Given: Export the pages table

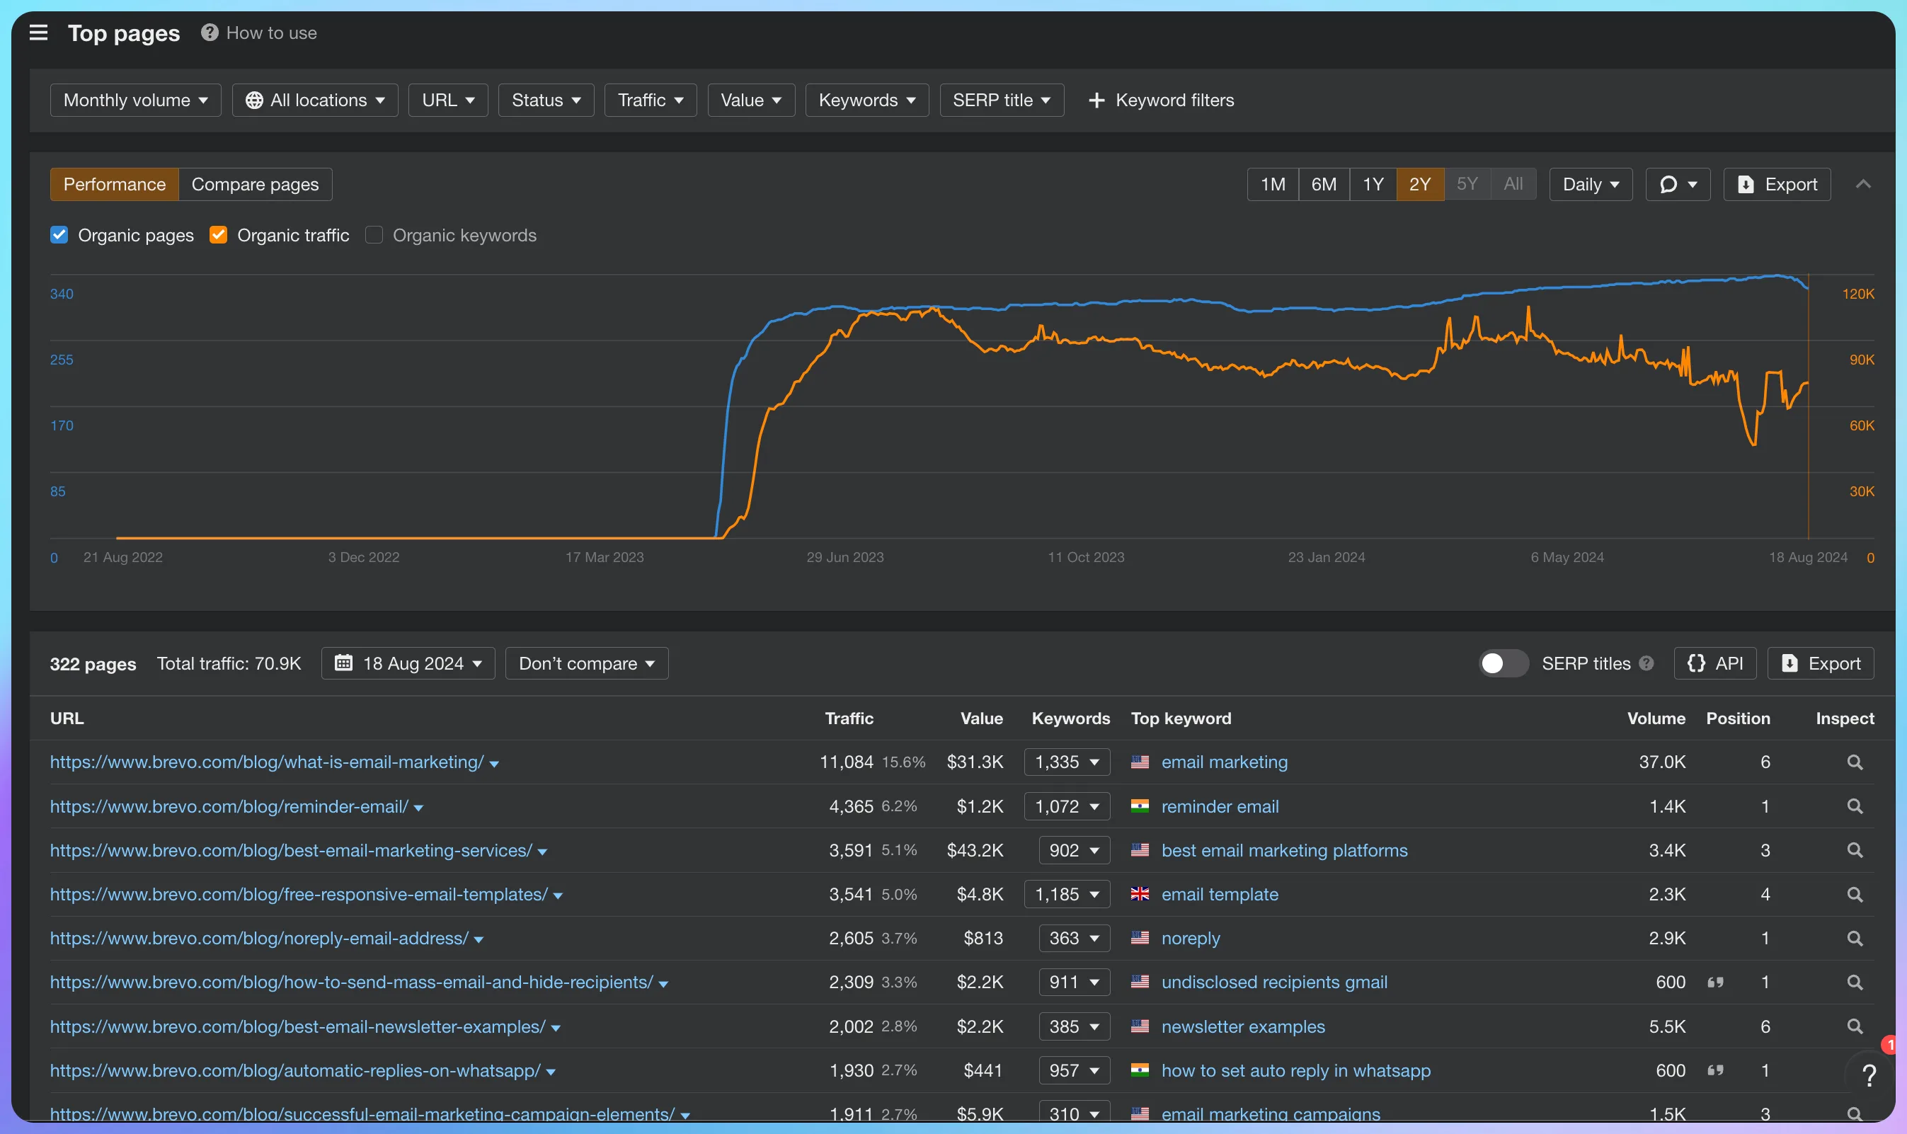Looking at the screenshot, I should coord(1820,663).
